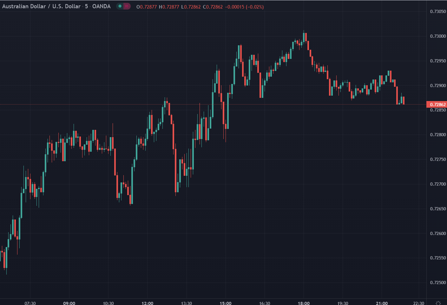Click the low value L0.72862
447x305 pixels.
pyautogui.click(x=191, y=7)
